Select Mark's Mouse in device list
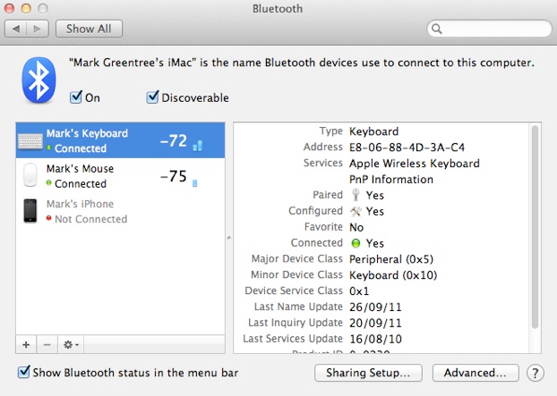 pos(81,175)
